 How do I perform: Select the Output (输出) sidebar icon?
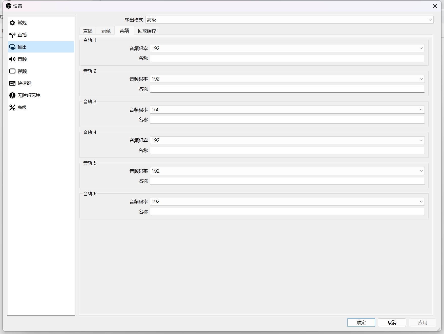(x=12, y=47)
